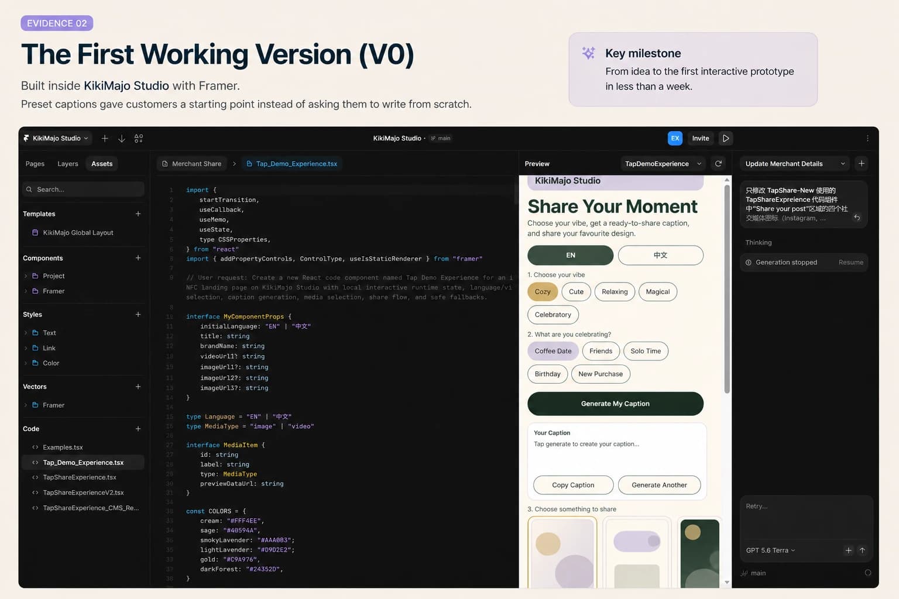899x599 pixels.
Task: Click the attach plus icon in chat input
Action: pos(849,550)
